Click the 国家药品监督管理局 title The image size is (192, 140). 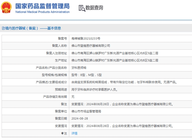point(42,6)
